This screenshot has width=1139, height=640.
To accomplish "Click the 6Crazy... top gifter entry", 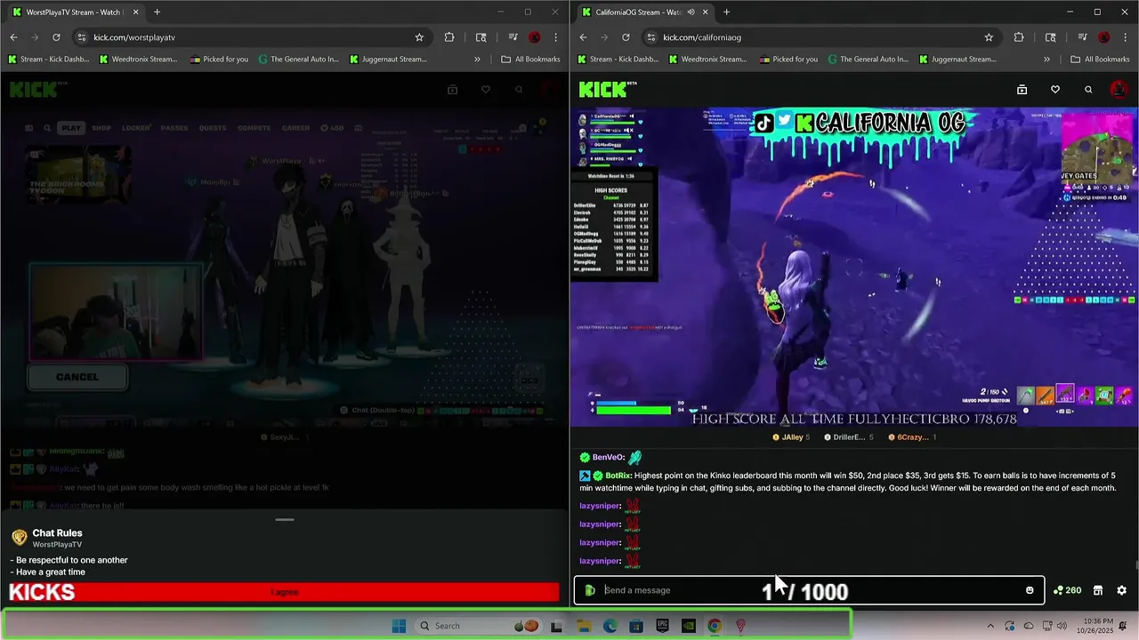I will 911,437.
